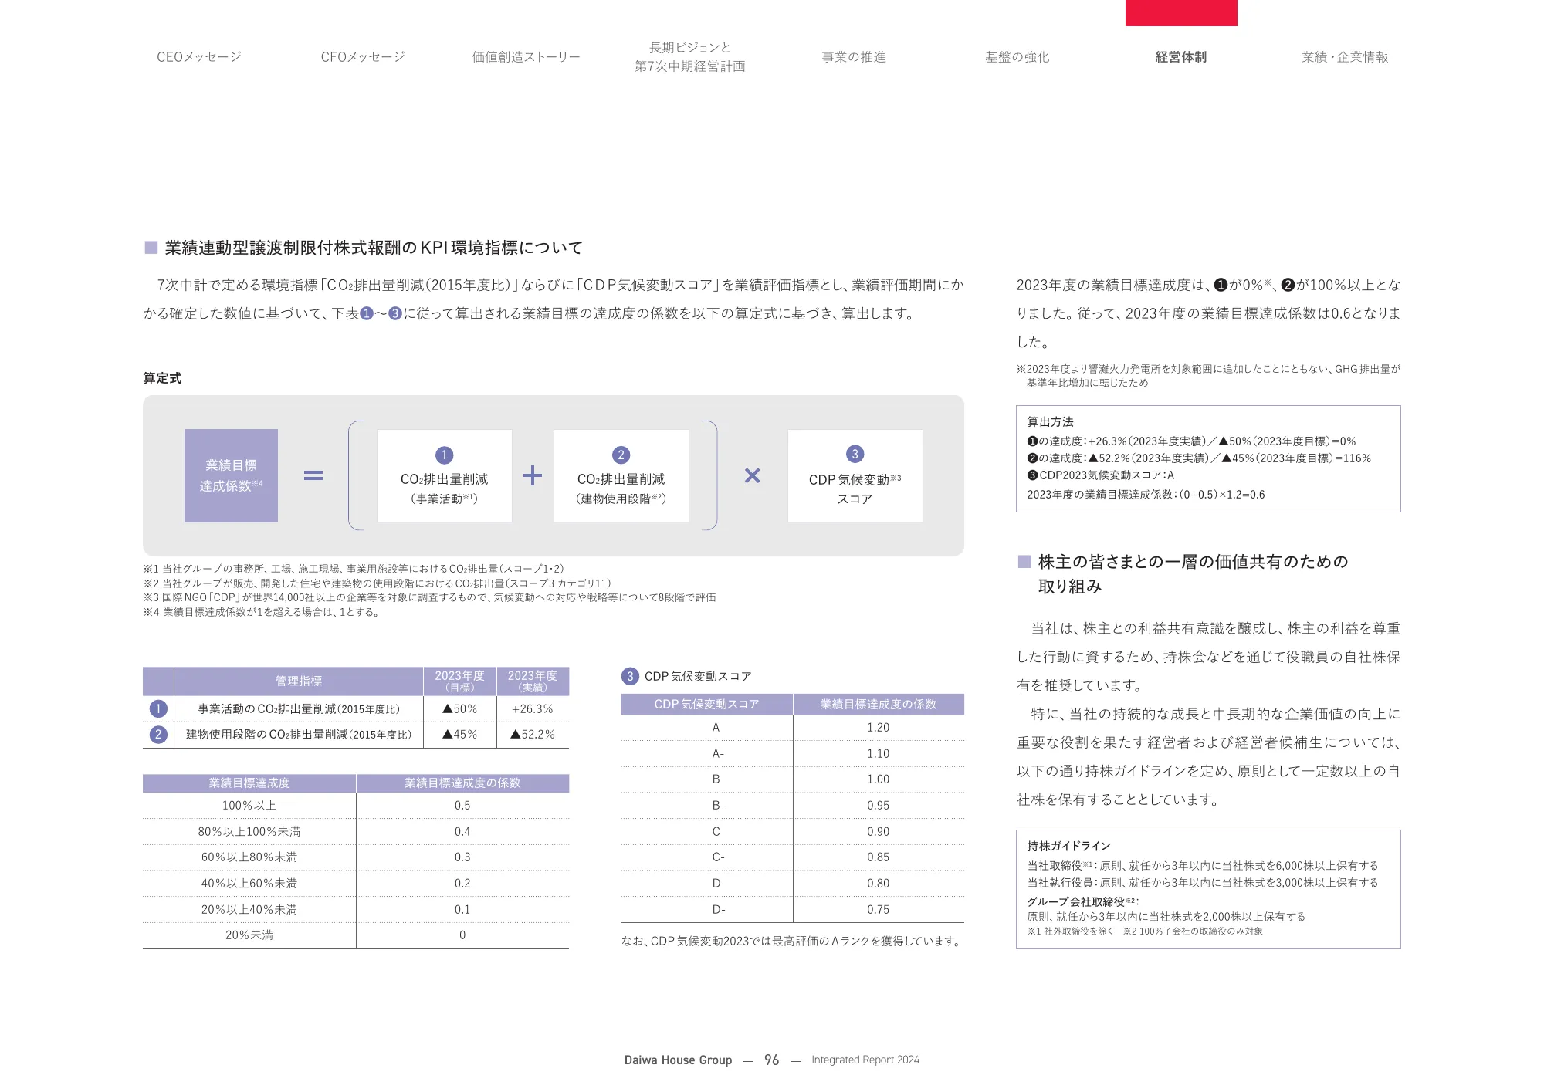The height and width of the screenshot is (1092, 1544).
Task: Click the 80%以上100%未満 row
Action: click(x=356, y=831)
